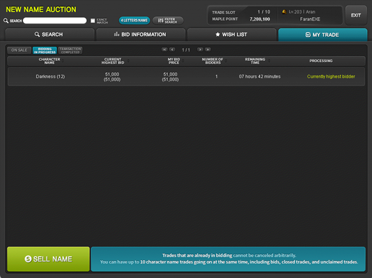This screenshot has width=372, height=278.
Task: Switch to the Bid Information tab
Action: (140, 35)
